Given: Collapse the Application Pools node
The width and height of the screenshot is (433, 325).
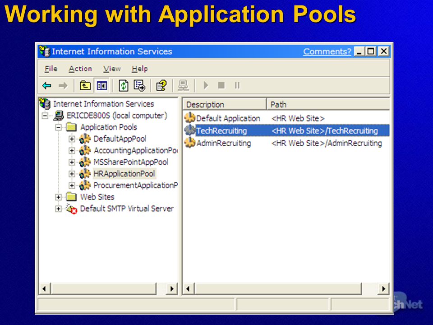Looking at the screenshot, I should tap(58, 127).
